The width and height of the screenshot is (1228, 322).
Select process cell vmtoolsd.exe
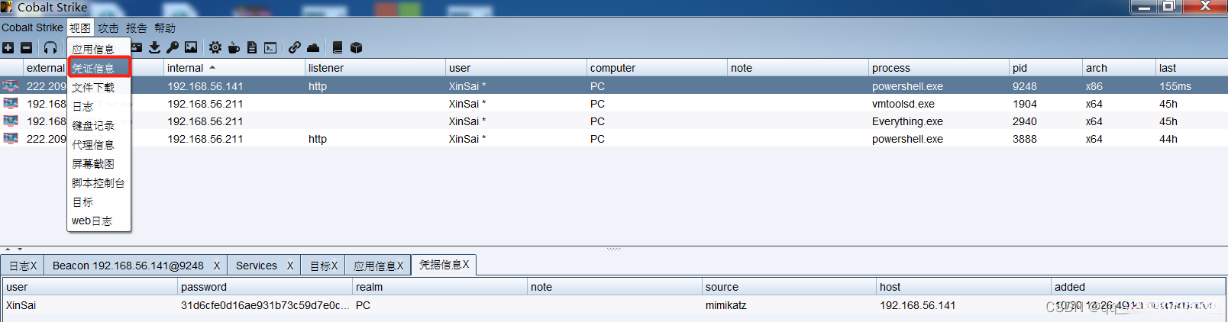(939, 104)
